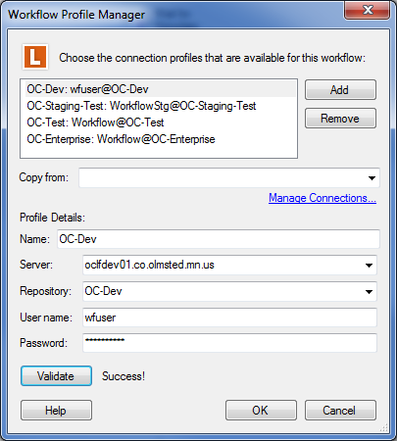Click the Validate button

click(56, 376)
